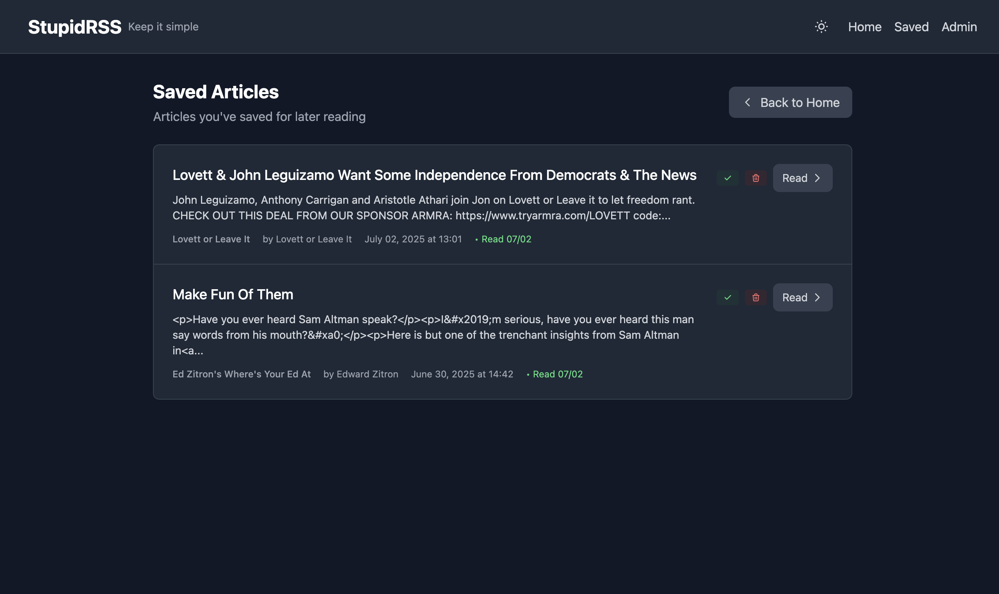Open the Admin nav link
This screenshot has height=594, width=999.
(x=959, y=27)
